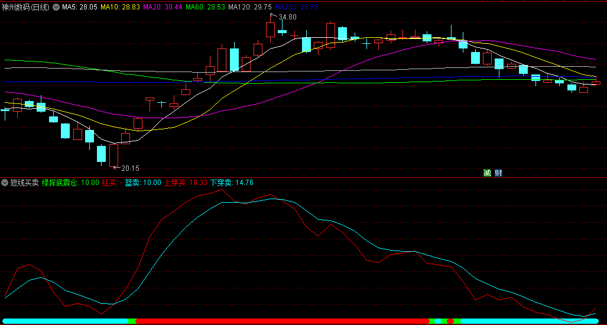This screenshot has height=325, width=607.
Task: Select the MA5 moving average label
Action: 80,7
